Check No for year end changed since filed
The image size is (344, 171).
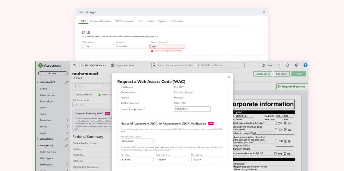285,130
